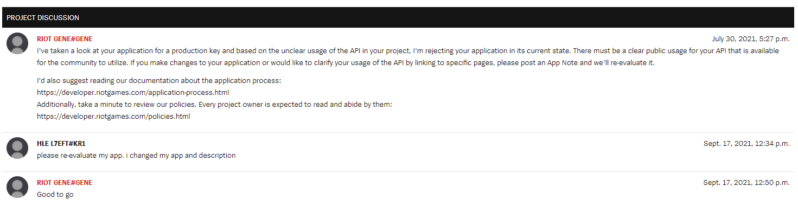The width and height of the screenshot is (798, 218).
Task: Click the 'review our policies' sentence
Action: coord(214,104)
